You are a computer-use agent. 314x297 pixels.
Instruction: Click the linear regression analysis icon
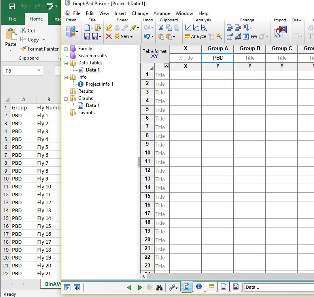coord(188,28)
